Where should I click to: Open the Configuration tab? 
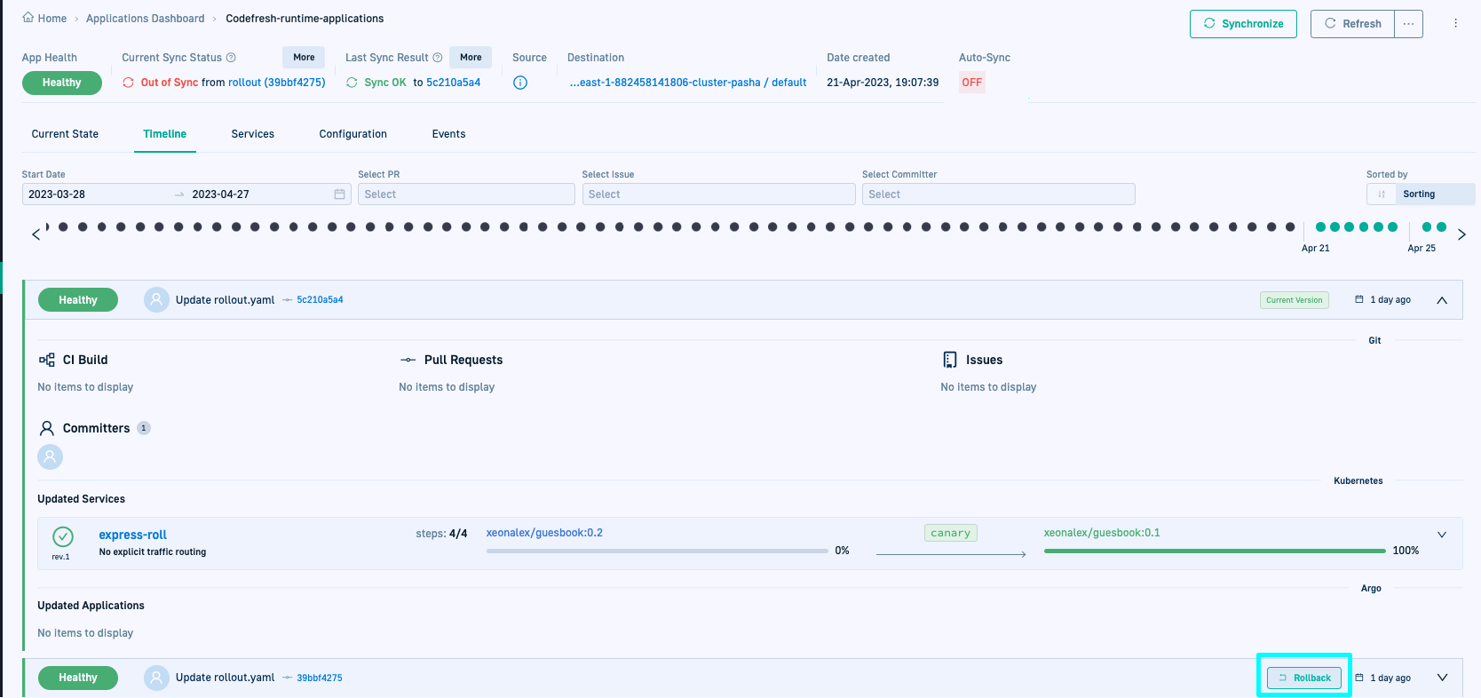(352, 134)
